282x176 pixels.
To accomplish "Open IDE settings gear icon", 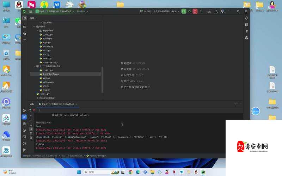I will 223,11.
